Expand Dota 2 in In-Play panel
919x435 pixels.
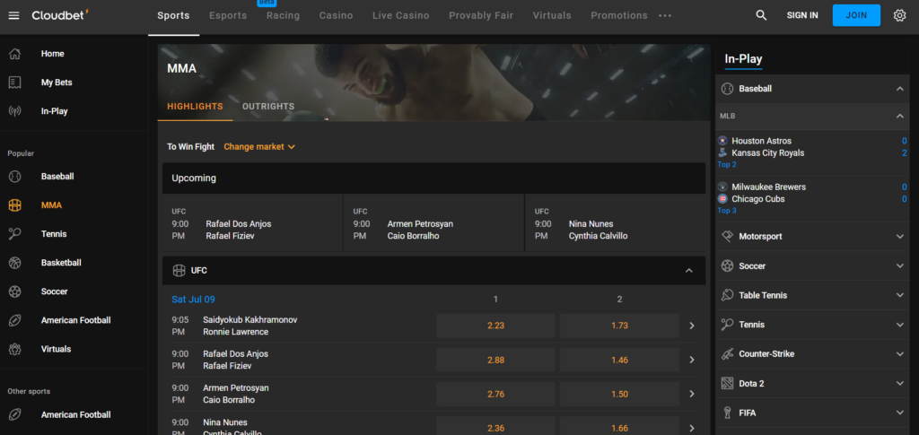click(899, 384)
